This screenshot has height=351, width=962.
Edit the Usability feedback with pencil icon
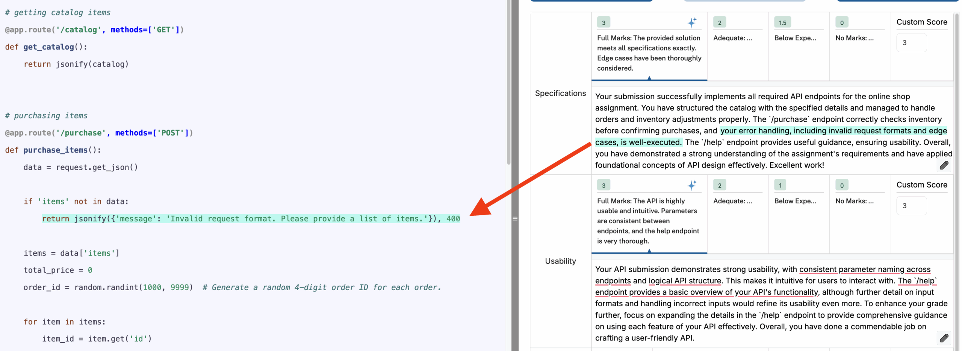tap(944, 338)
